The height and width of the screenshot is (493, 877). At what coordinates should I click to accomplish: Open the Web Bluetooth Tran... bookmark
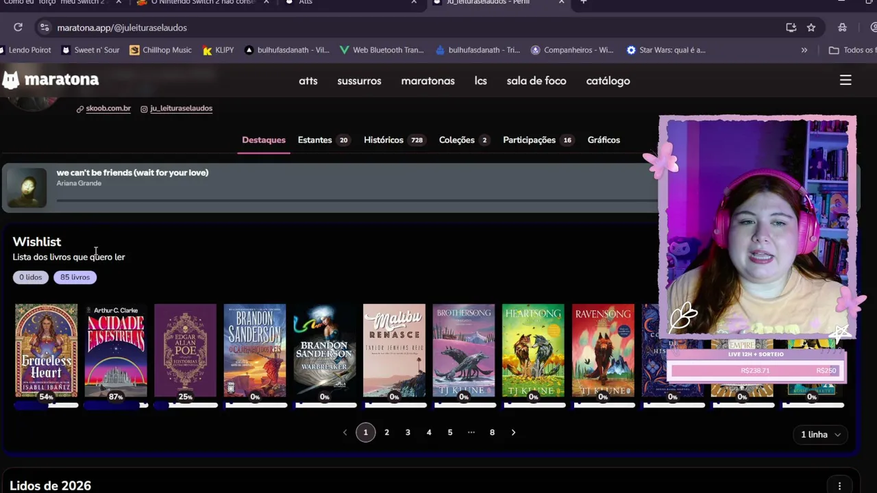382,50
